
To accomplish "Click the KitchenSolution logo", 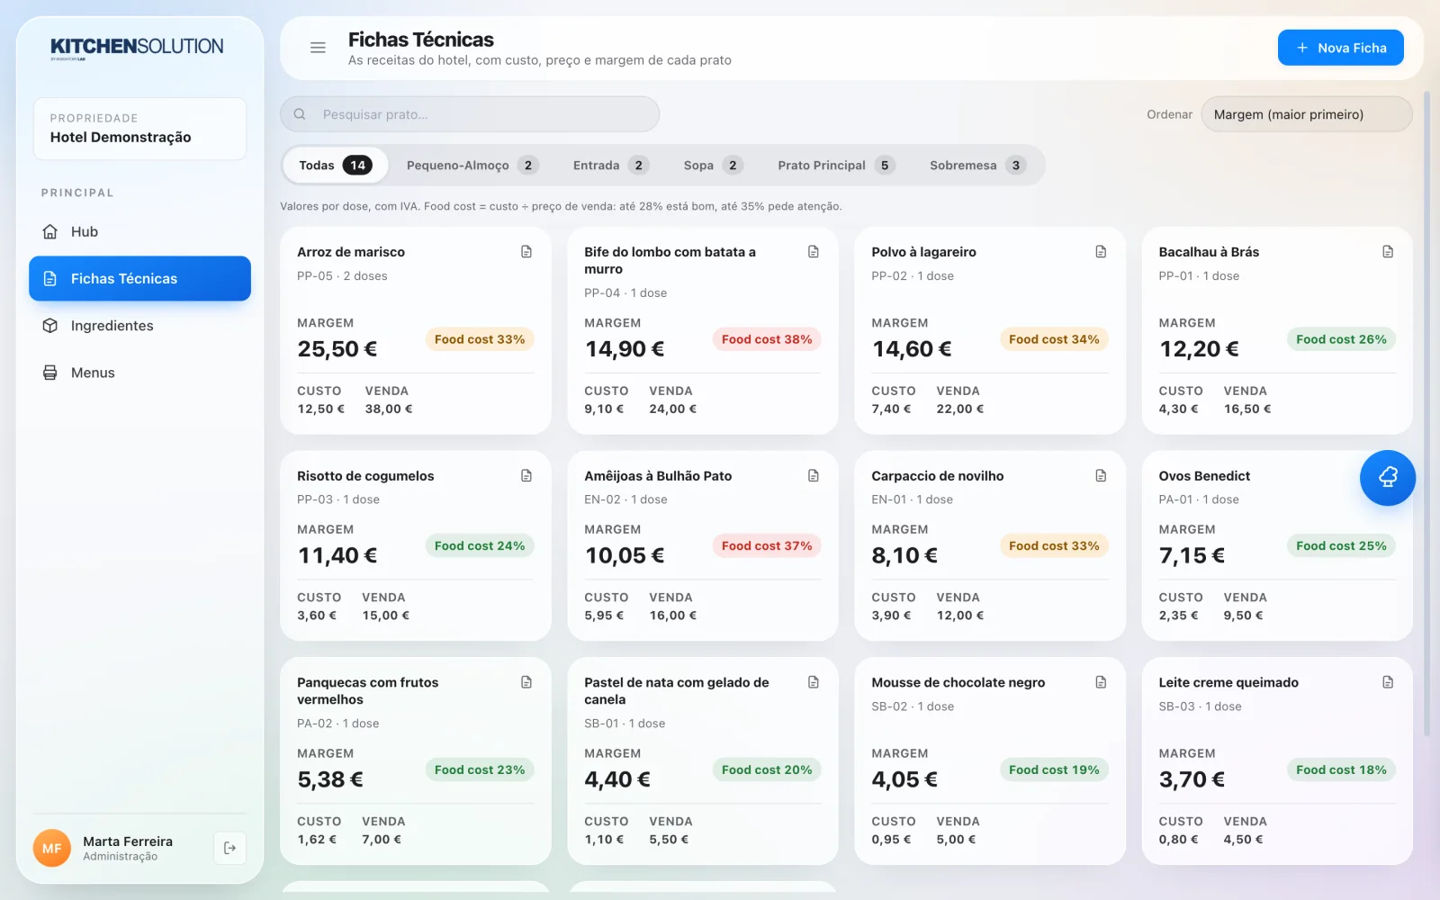I will pyautogui.click(x=137, y=48).
